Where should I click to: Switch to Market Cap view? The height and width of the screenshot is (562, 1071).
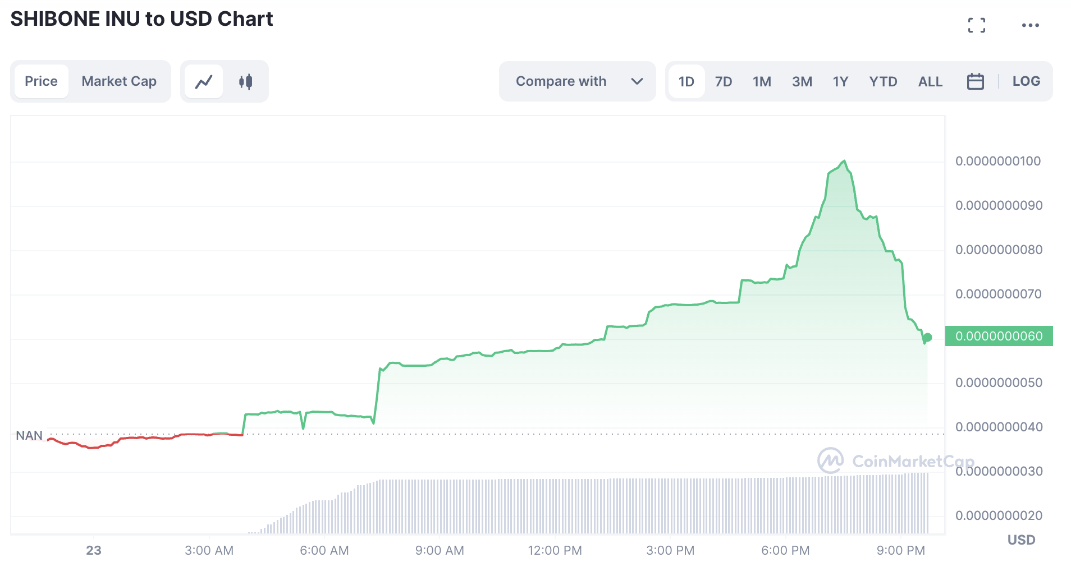click(x=119, y=82)
